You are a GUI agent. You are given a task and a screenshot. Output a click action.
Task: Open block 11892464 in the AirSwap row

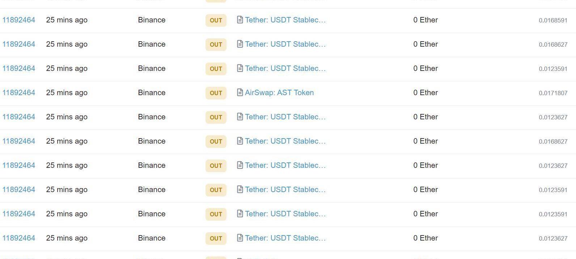click(19, 93)
